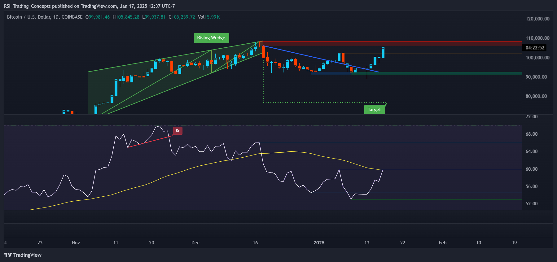Click the 20 date label on time axis
The height and width of the screenshot is (262, 557).
click(x=151, y=243)
